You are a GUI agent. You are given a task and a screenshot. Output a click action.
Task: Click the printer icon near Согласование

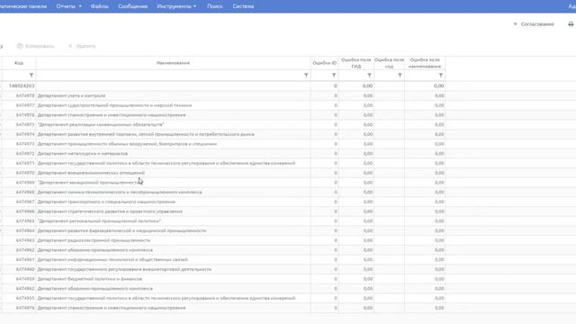click(571, 24)
